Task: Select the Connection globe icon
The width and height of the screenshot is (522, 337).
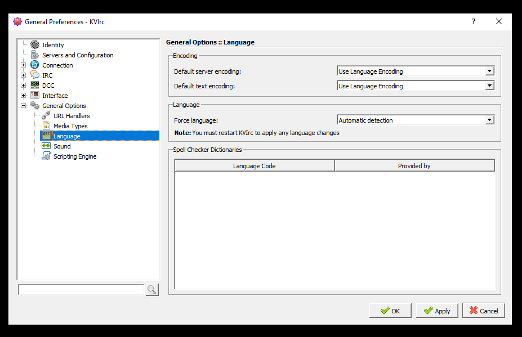Action: point(34,65)
